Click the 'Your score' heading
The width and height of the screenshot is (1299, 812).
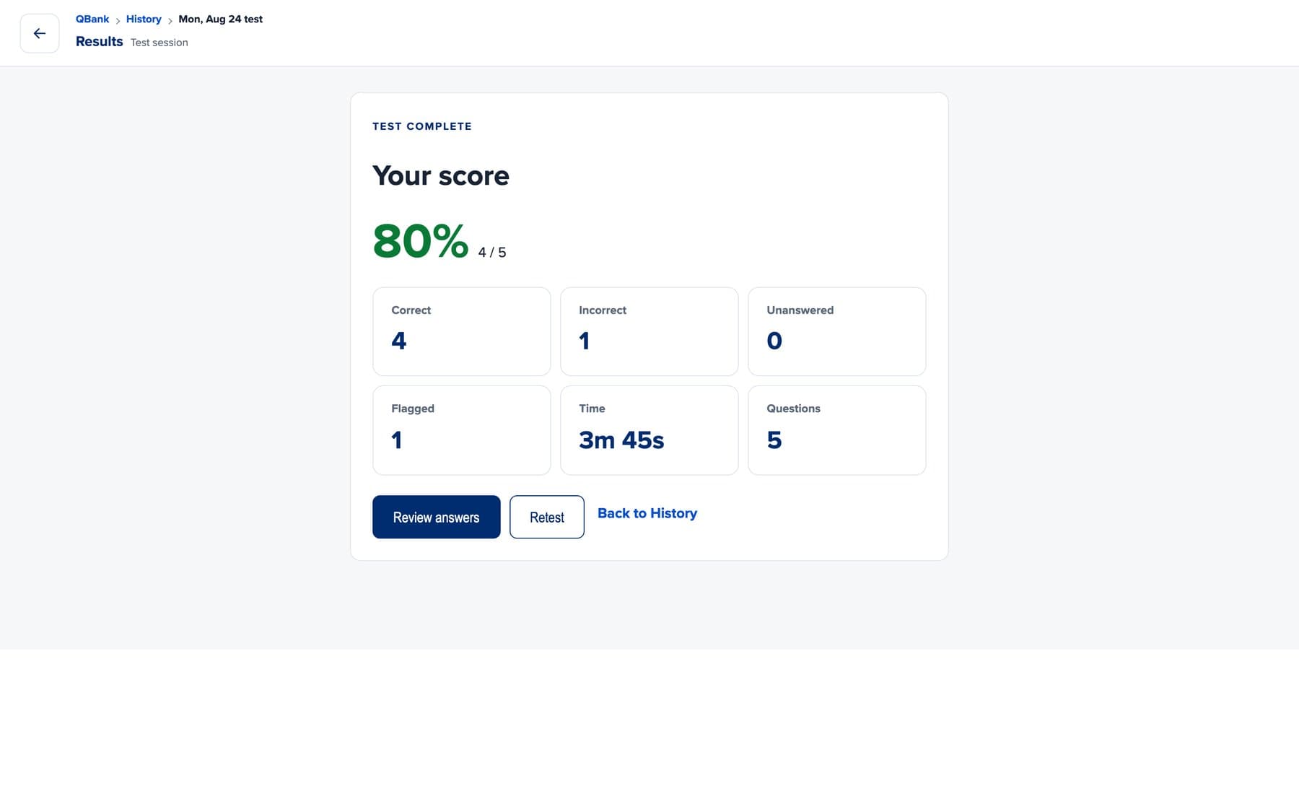click(x=441, y=175)
